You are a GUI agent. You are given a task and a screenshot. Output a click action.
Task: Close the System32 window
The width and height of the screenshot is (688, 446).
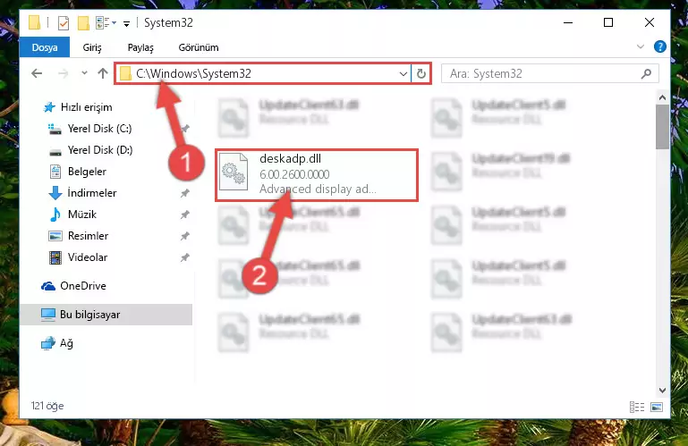(650, 22)
